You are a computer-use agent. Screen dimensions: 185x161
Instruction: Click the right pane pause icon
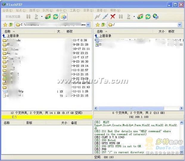pyautogui.click(x=121, y=16)
